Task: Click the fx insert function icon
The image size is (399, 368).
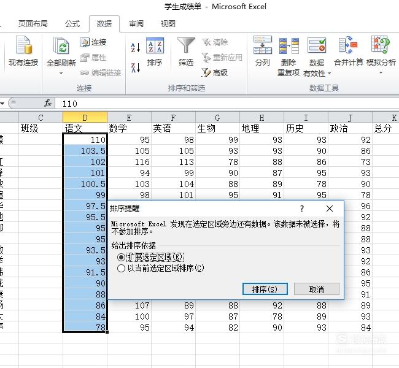Action: (48, 103)
